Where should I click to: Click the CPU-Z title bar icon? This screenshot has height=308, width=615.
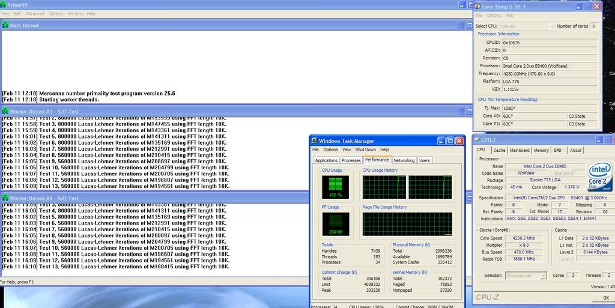476,139
